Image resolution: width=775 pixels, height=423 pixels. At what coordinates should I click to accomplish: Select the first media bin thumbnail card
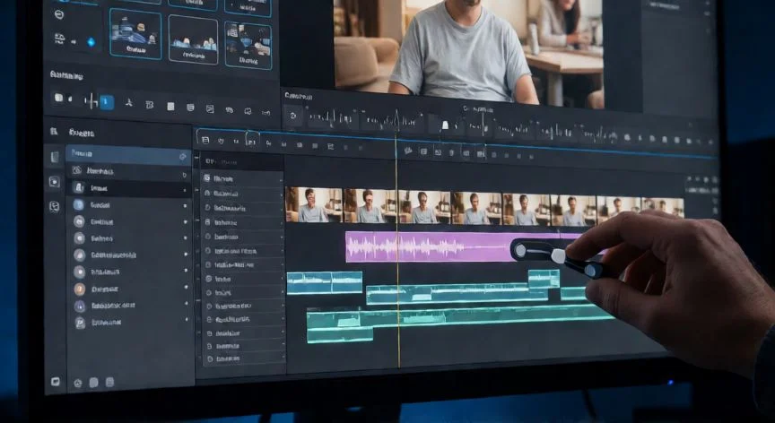click(x=136, y=34)
